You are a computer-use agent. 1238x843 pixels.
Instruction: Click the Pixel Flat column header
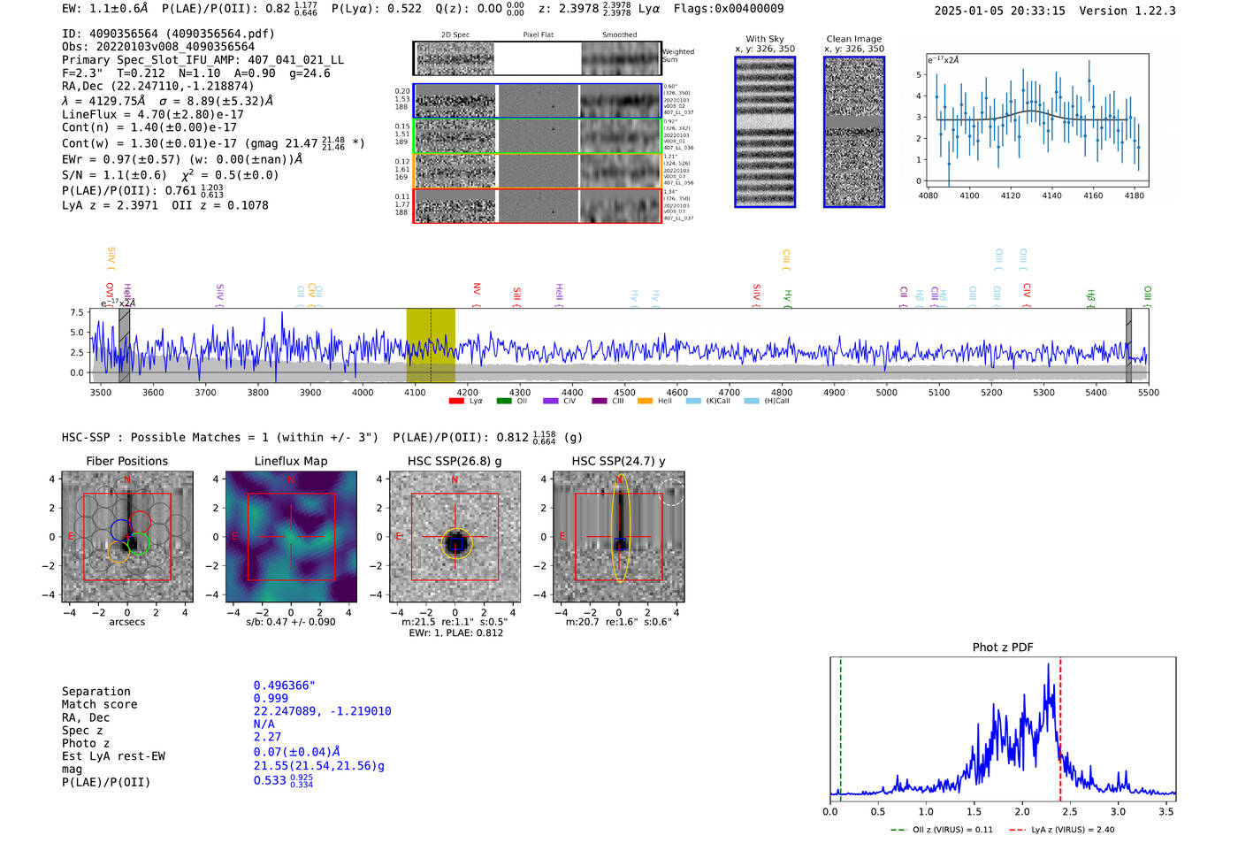[539, 35]
